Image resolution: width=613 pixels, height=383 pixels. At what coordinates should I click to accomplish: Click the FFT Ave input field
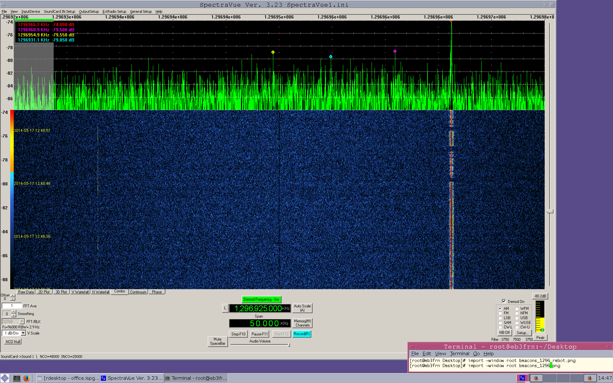pos(12,306)
